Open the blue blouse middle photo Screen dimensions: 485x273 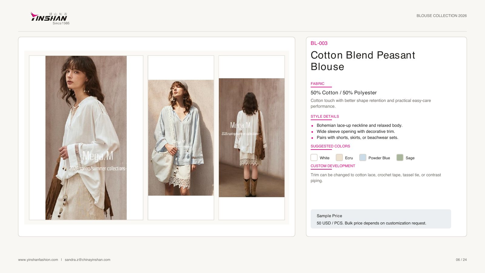[181, 138]
